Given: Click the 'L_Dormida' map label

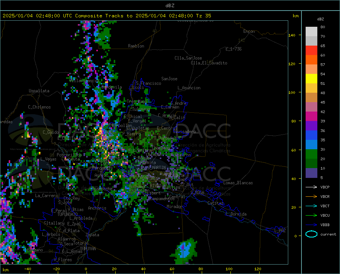Looking at the screenshot, I should [236, 214].
